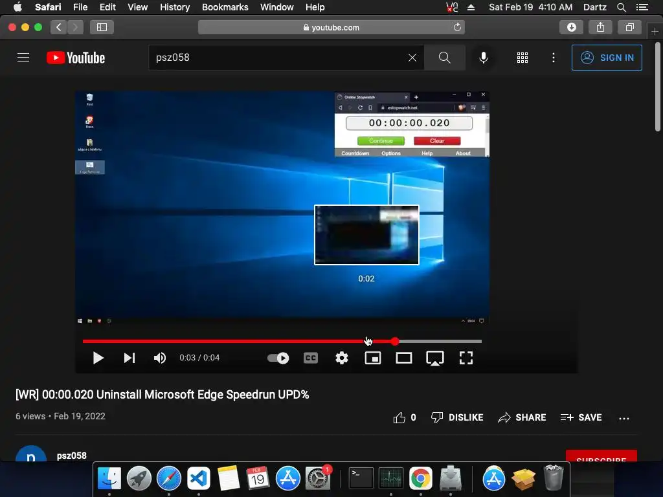Open Terminal from the Dock

pyautogui.click(x=361, y=478)
